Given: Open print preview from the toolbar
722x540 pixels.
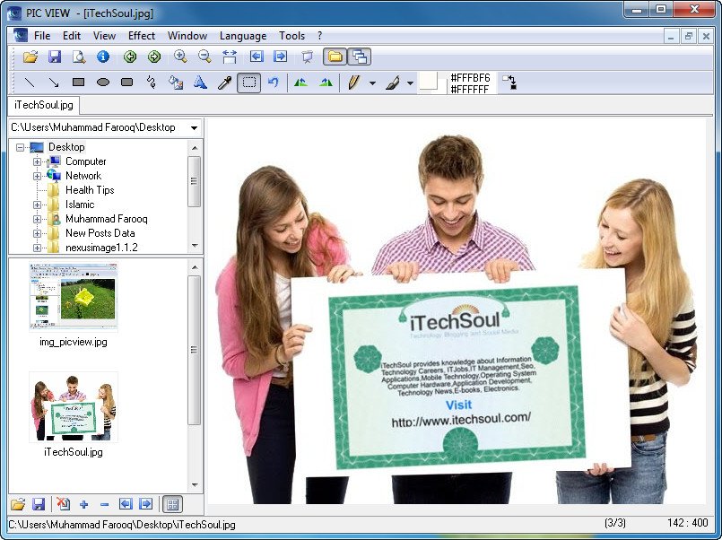Looking at the screenshot, I should 79,57.
